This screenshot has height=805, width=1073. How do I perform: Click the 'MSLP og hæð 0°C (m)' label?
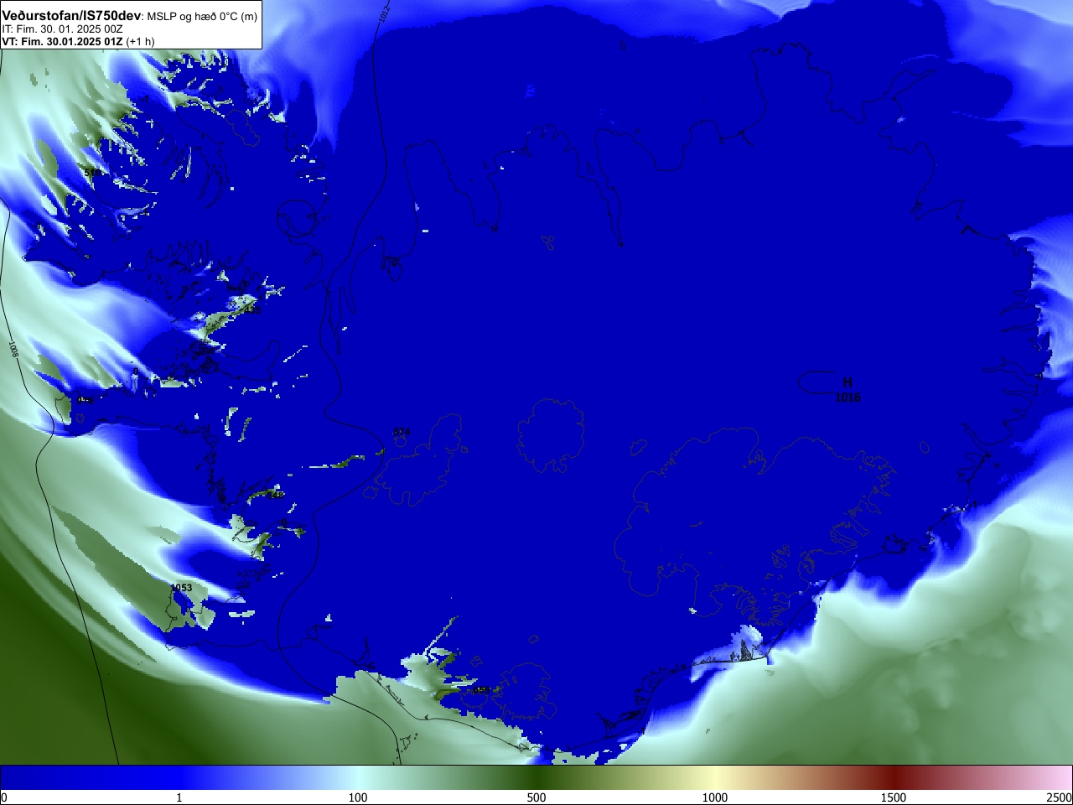pos(202,17)
